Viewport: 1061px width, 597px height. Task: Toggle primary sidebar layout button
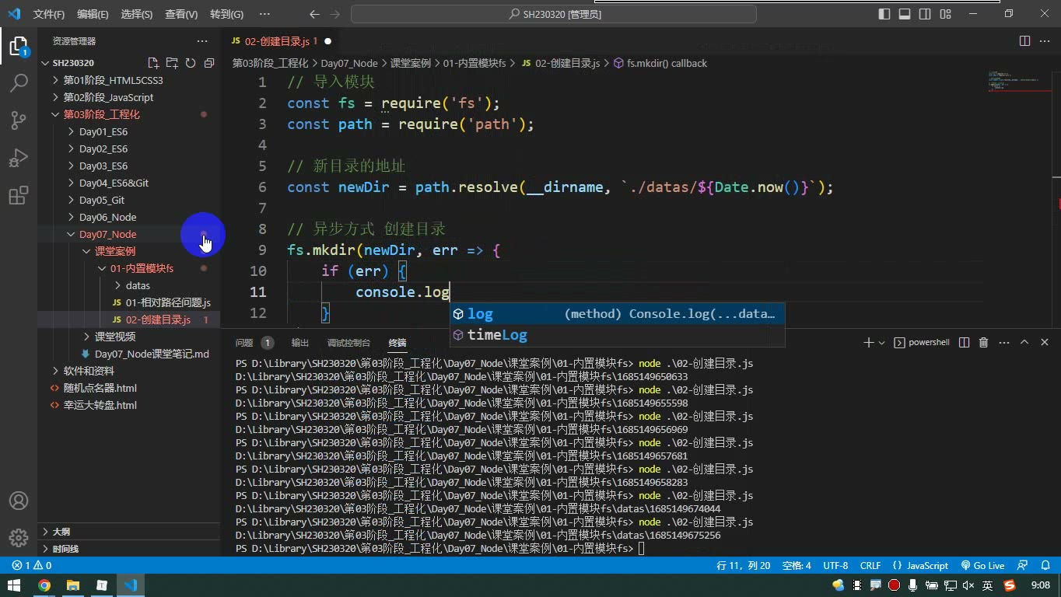[x=884, y=14]
